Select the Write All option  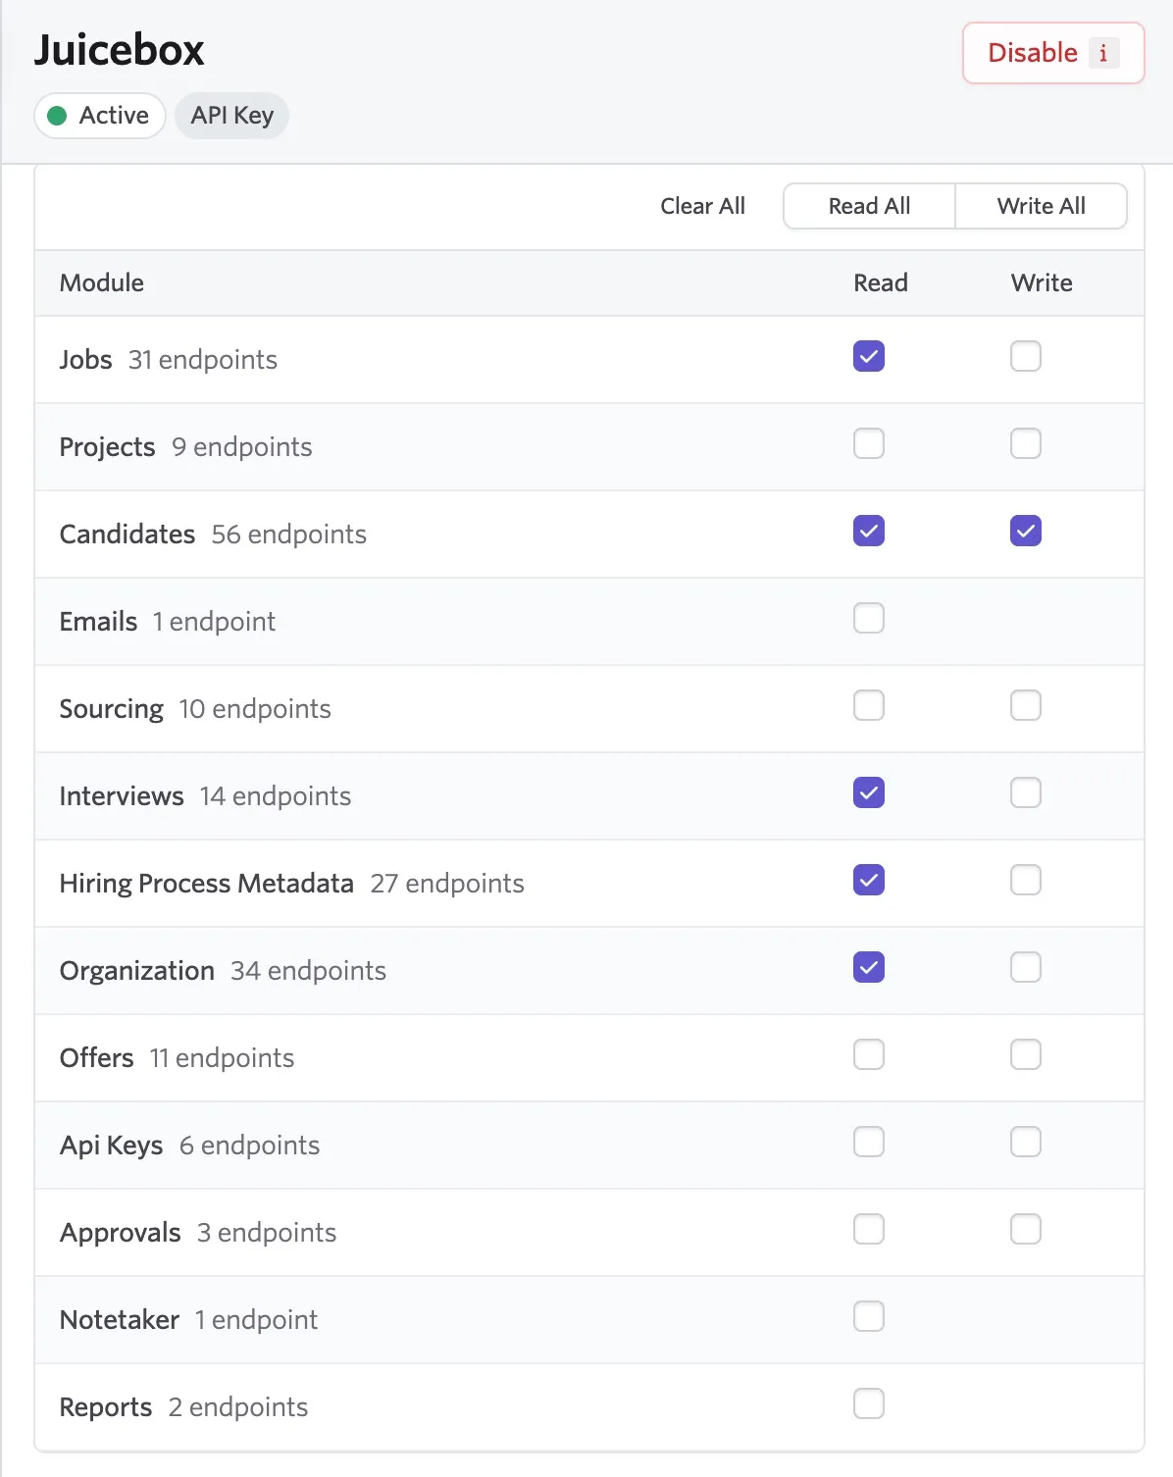click(1041, 206)
